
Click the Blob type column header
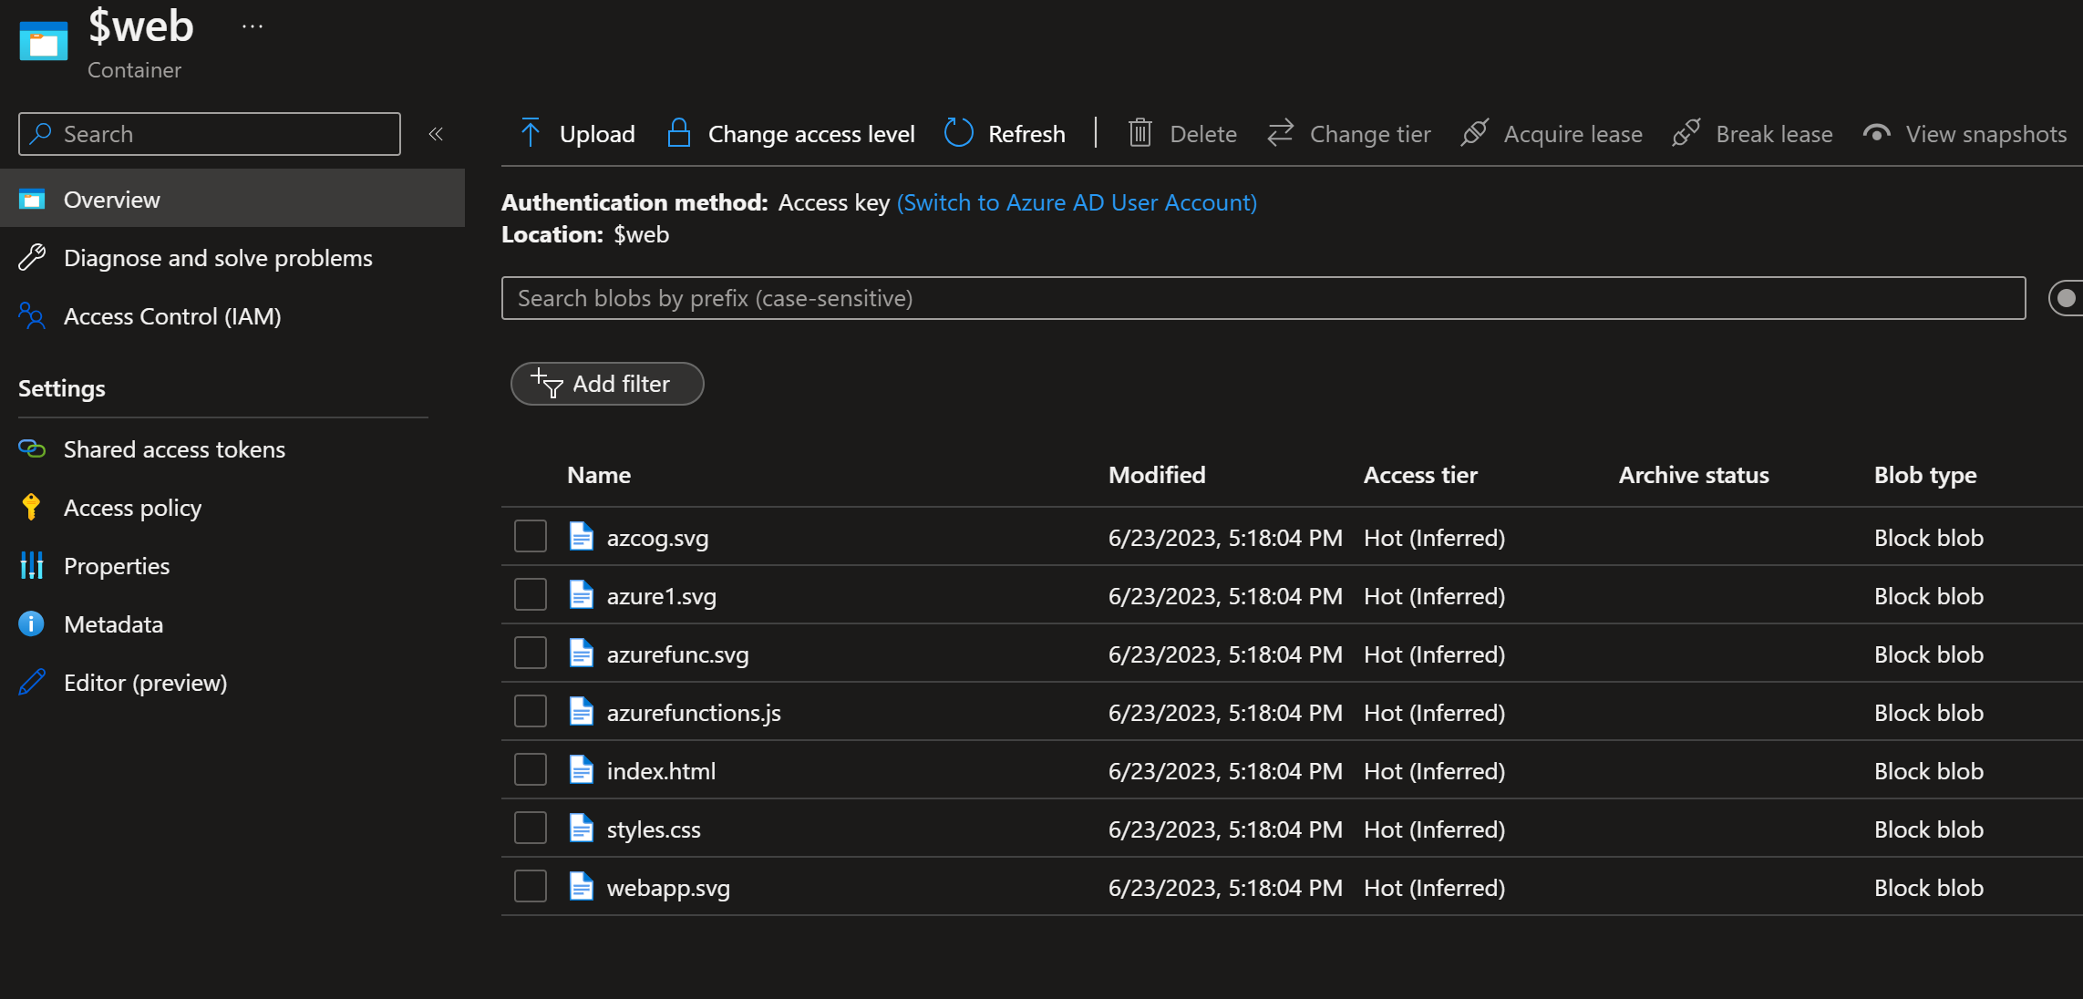coord(1925,475)
